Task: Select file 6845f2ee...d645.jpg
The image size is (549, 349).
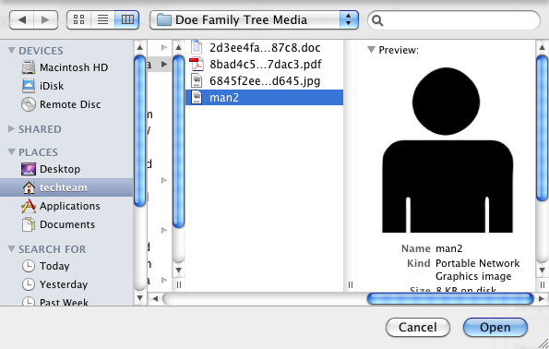Action: [x=264, y=81]
